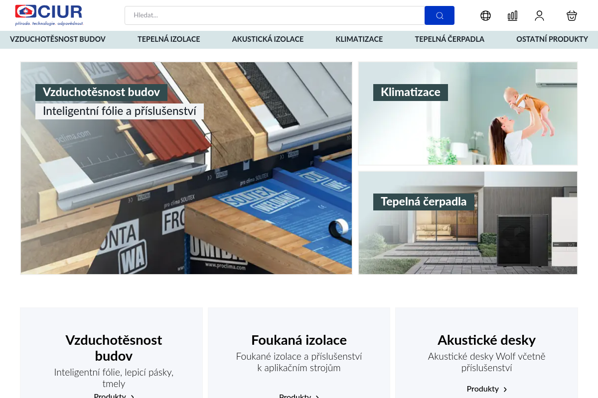Open product comparison via bar chart icon
Screen dimensions: 598x398
(x=512, y=15)
